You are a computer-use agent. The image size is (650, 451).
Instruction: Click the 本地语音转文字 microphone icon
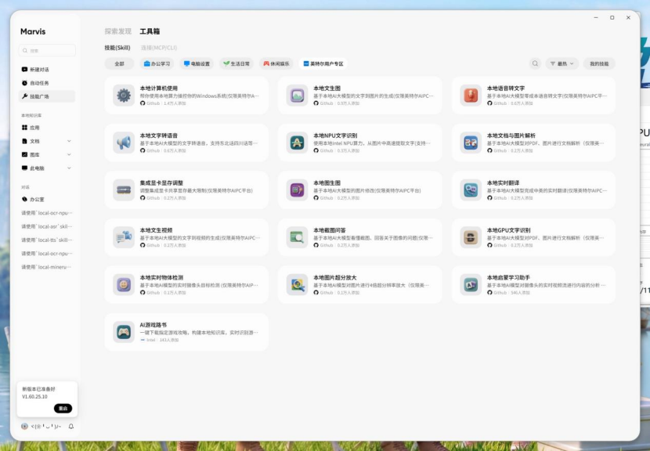coord(471,96)
